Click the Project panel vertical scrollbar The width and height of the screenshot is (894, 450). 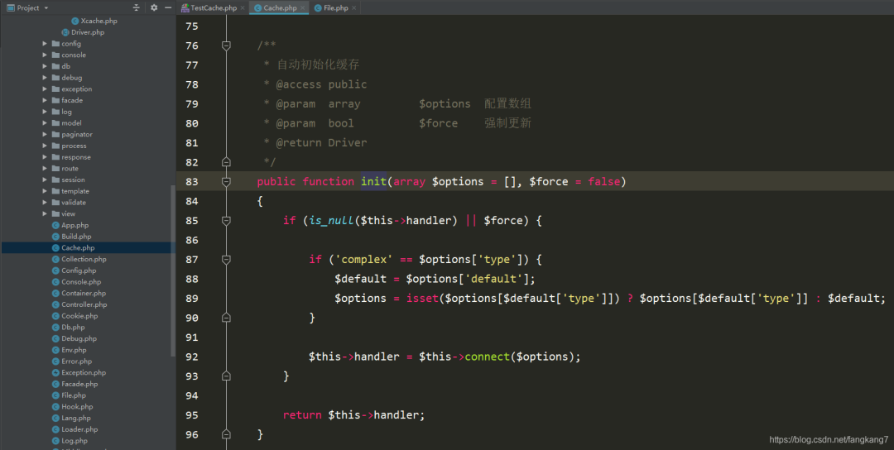[173, 270]
